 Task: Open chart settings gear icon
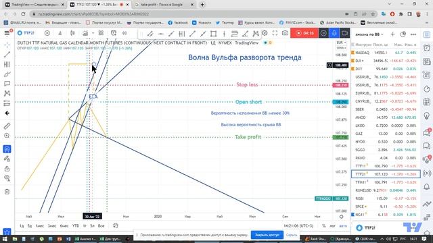(265, 33)
